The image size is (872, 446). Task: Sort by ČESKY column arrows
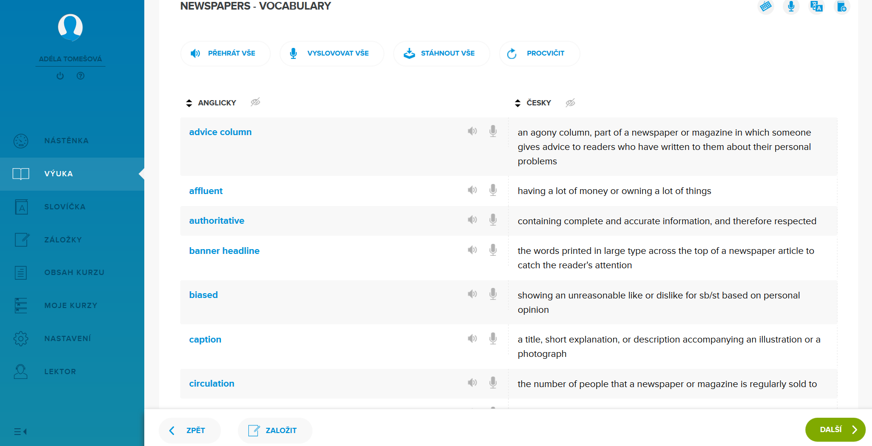518,103
